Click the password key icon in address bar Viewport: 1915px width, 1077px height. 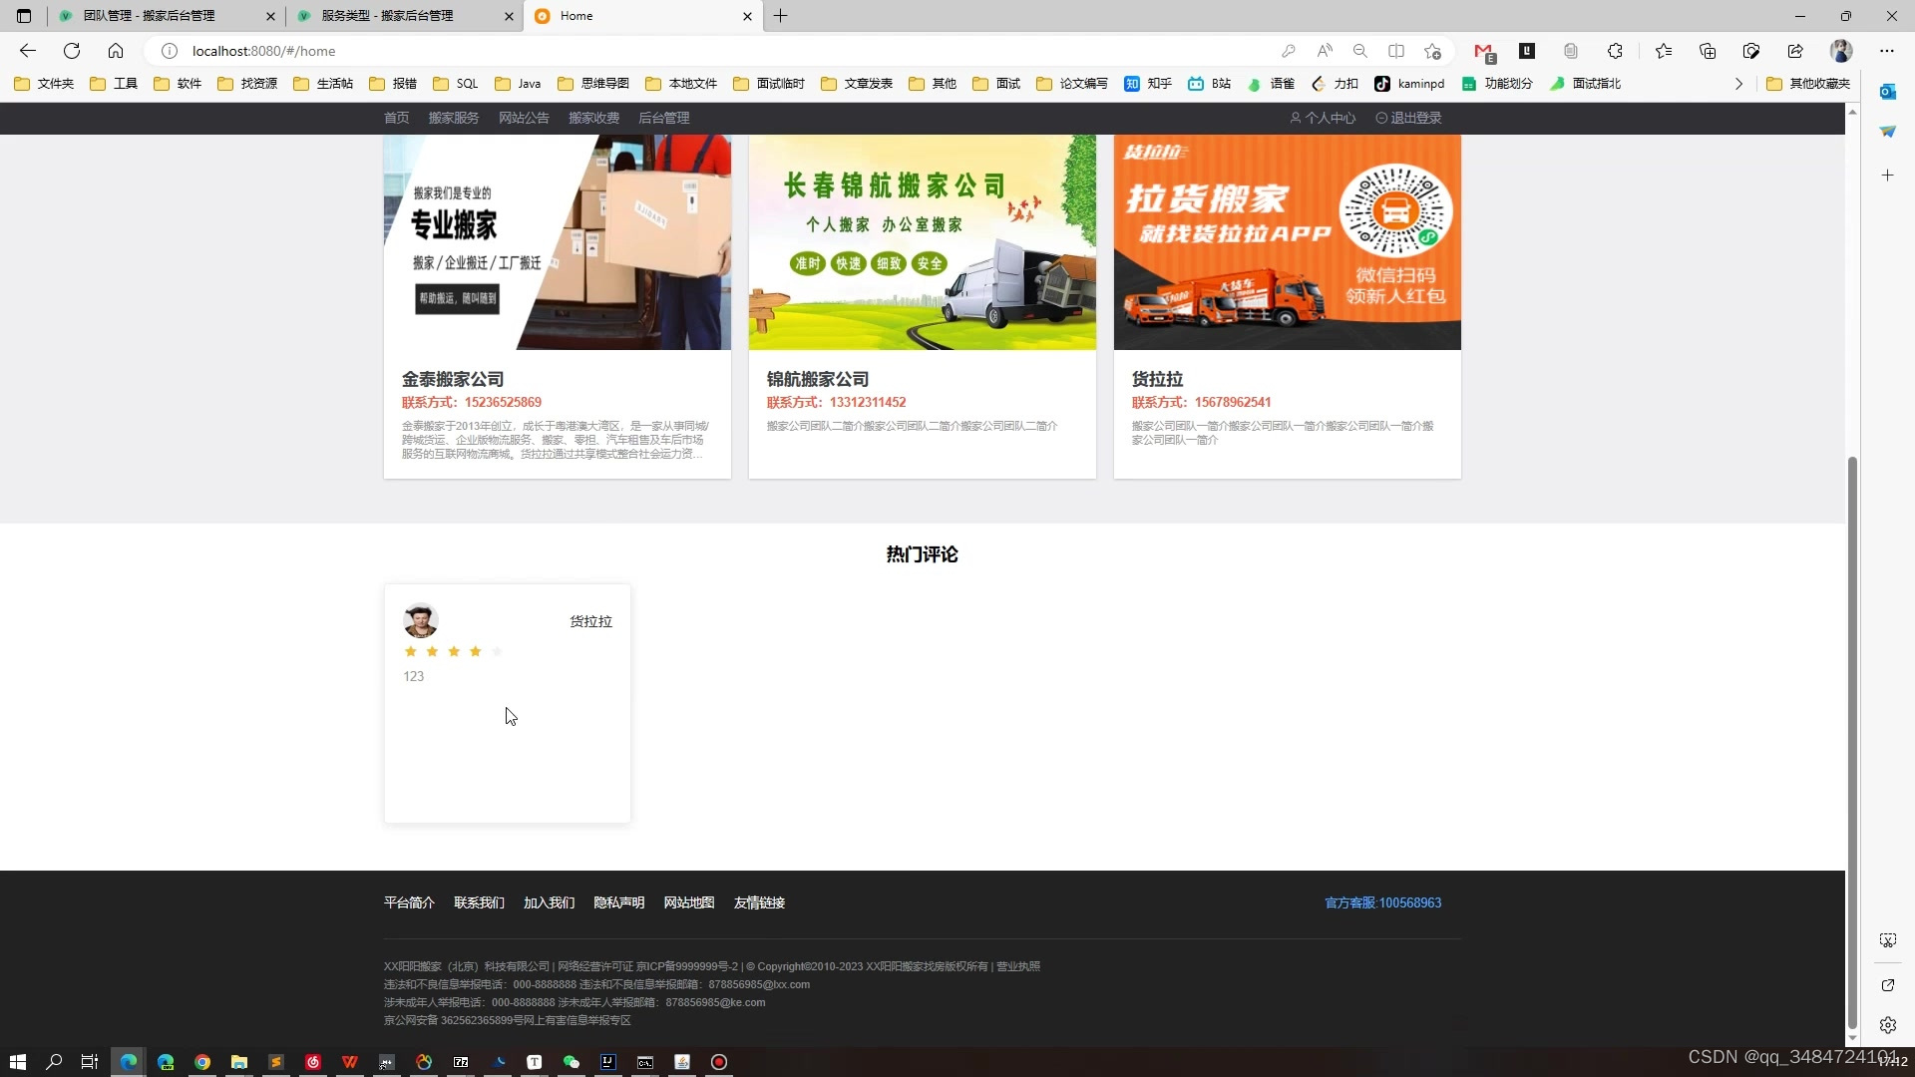click(1289, 51)
